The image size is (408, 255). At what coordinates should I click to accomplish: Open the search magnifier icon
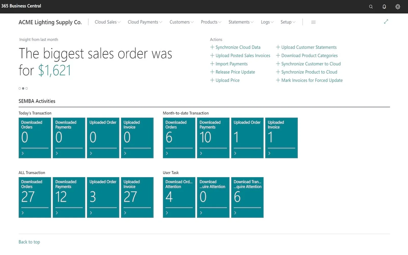[x=371, y=7]
